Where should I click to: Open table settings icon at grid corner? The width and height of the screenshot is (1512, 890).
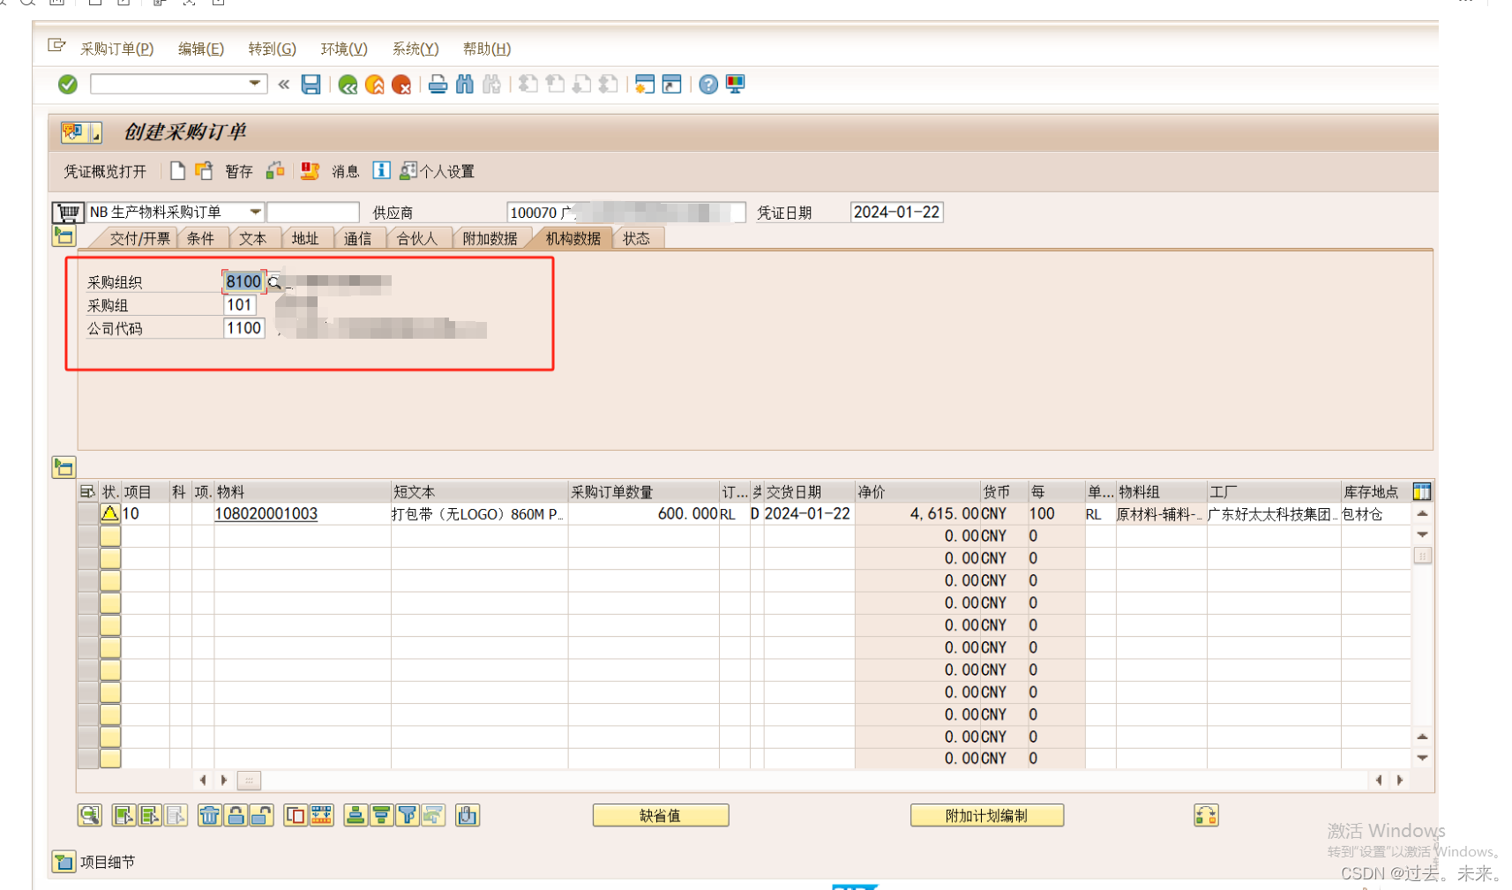pyautogui.click(x=1422, y=492)
